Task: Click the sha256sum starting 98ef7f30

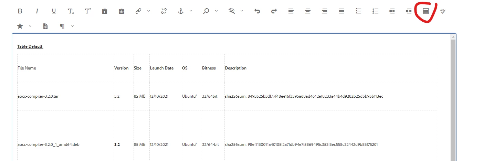Action: [x=302, y=144]
